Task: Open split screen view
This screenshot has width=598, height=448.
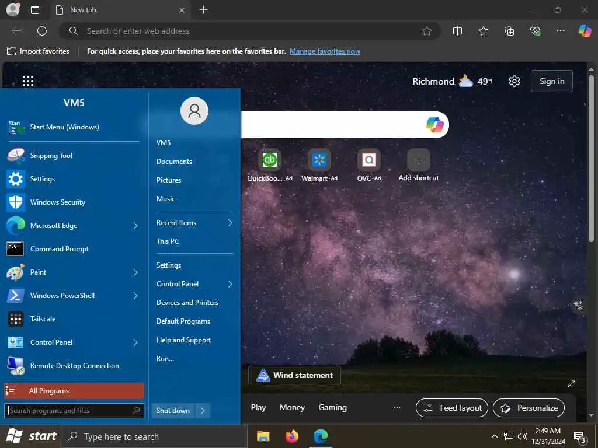Action: 457,31
